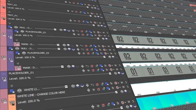Expand track layers on MASK track 72
This screenshot has width=196, height=110.
tap(82, 66)
